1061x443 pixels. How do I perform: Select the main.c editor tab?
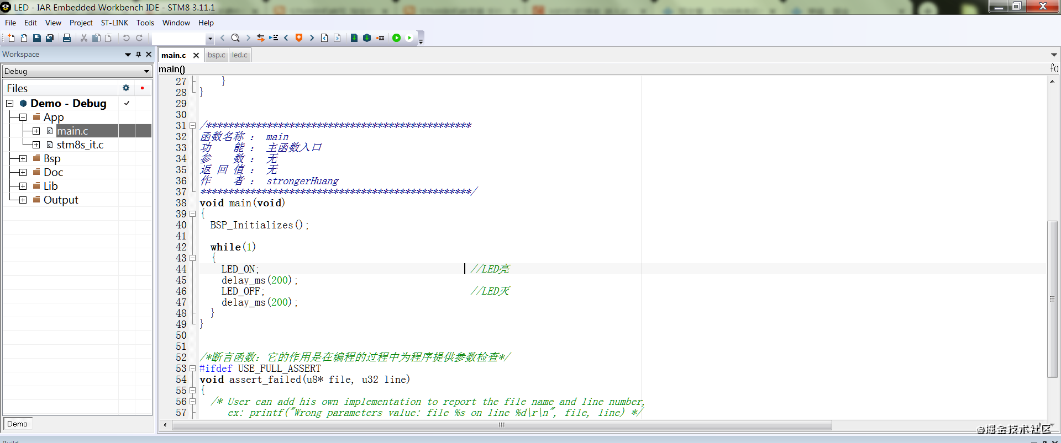[174, 55]
